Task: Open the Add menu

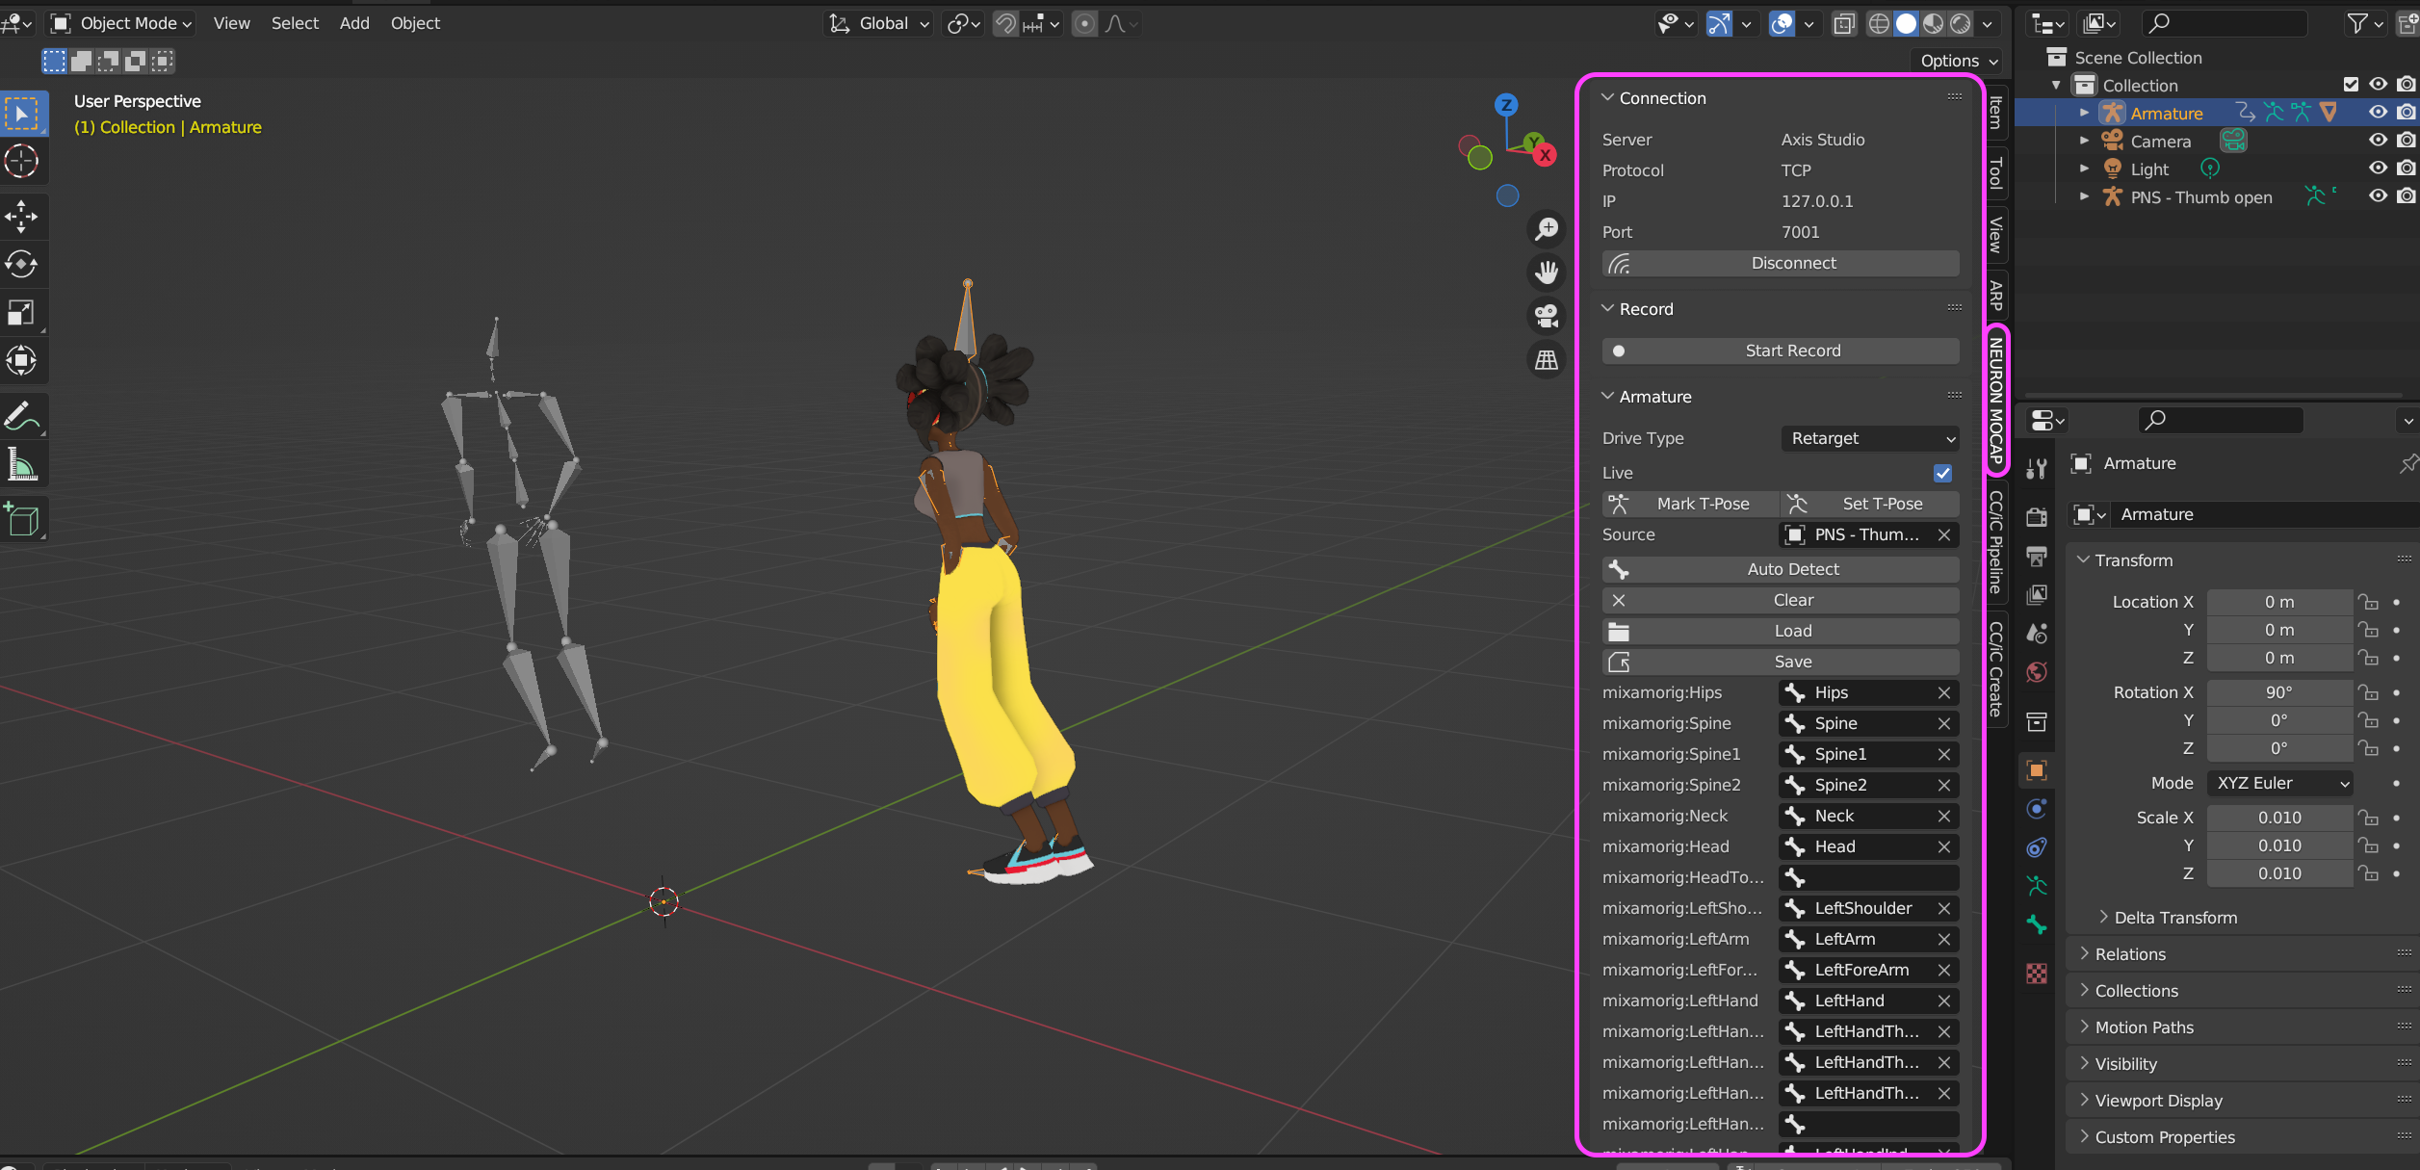Action: pyautogui.click(x=354, y=23)
